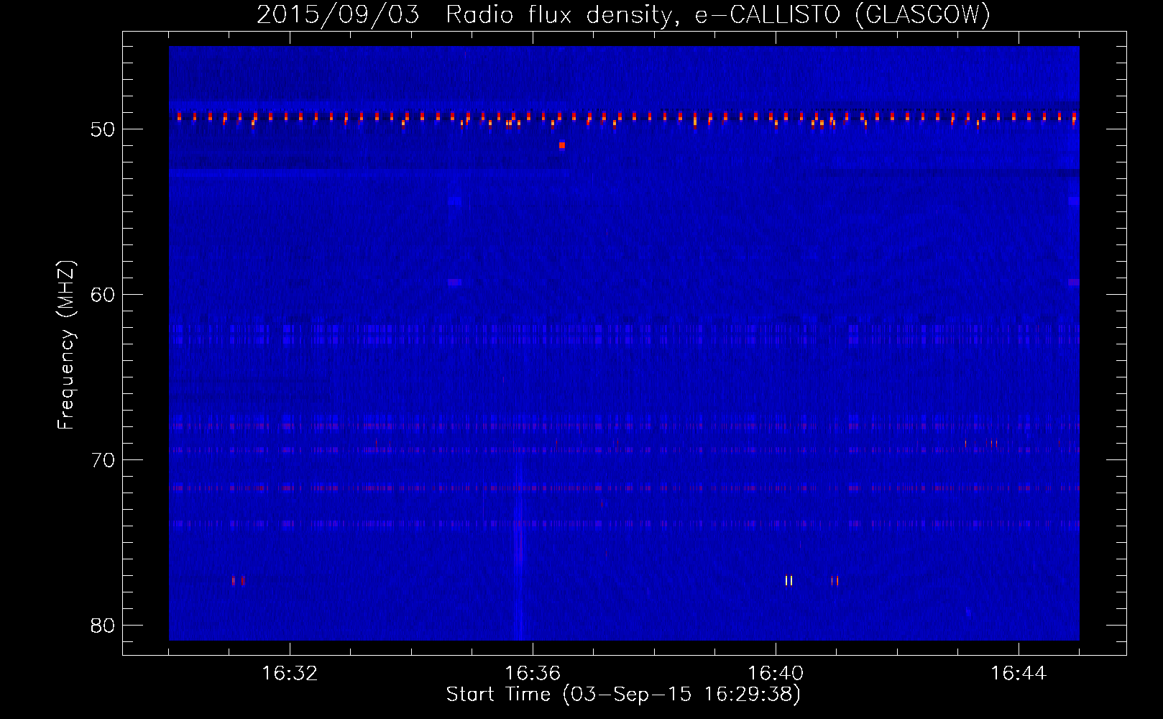This screenshot has width=1163, height=719.
Task: Click the twin yellow marks just after 16:40
Action: (x=789, y=580)
